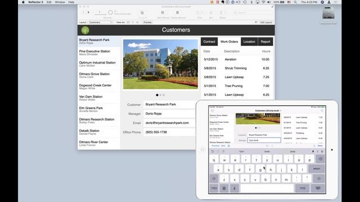Click the New Record toolbar icon
The image size is (360, 202).
163,12
